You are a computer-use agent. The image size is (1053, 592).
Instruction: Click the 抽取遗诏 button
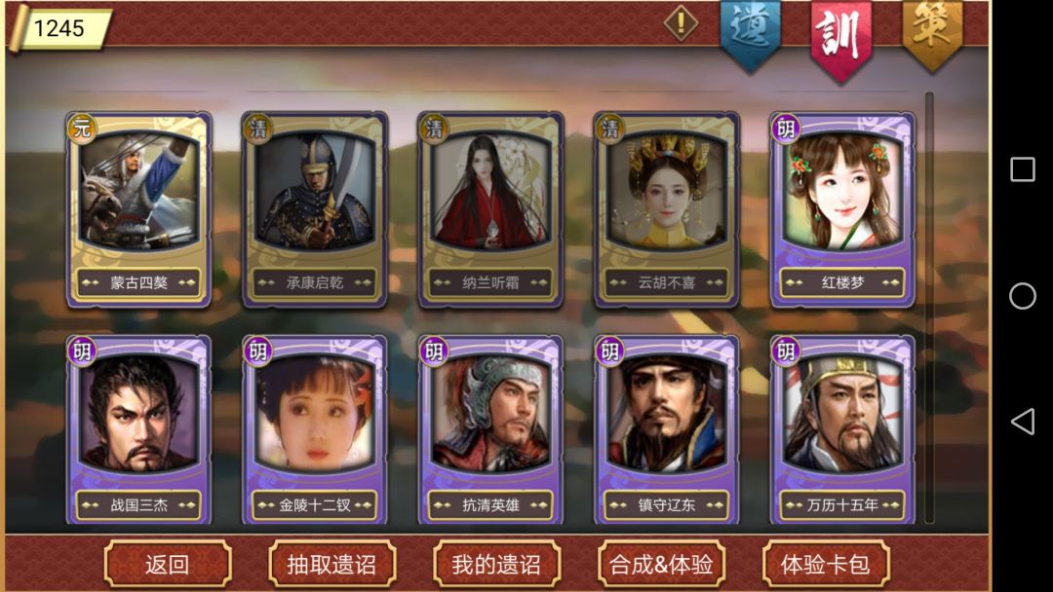coord(331,564)
